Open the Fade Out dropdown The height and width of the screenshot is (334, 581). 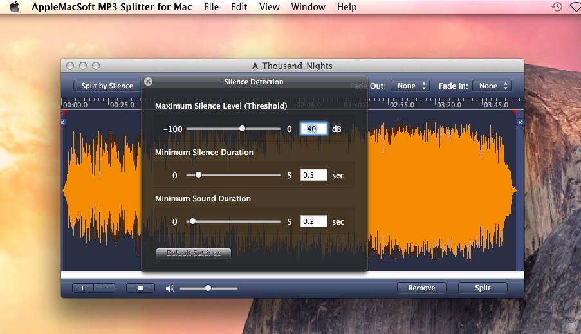410,86
